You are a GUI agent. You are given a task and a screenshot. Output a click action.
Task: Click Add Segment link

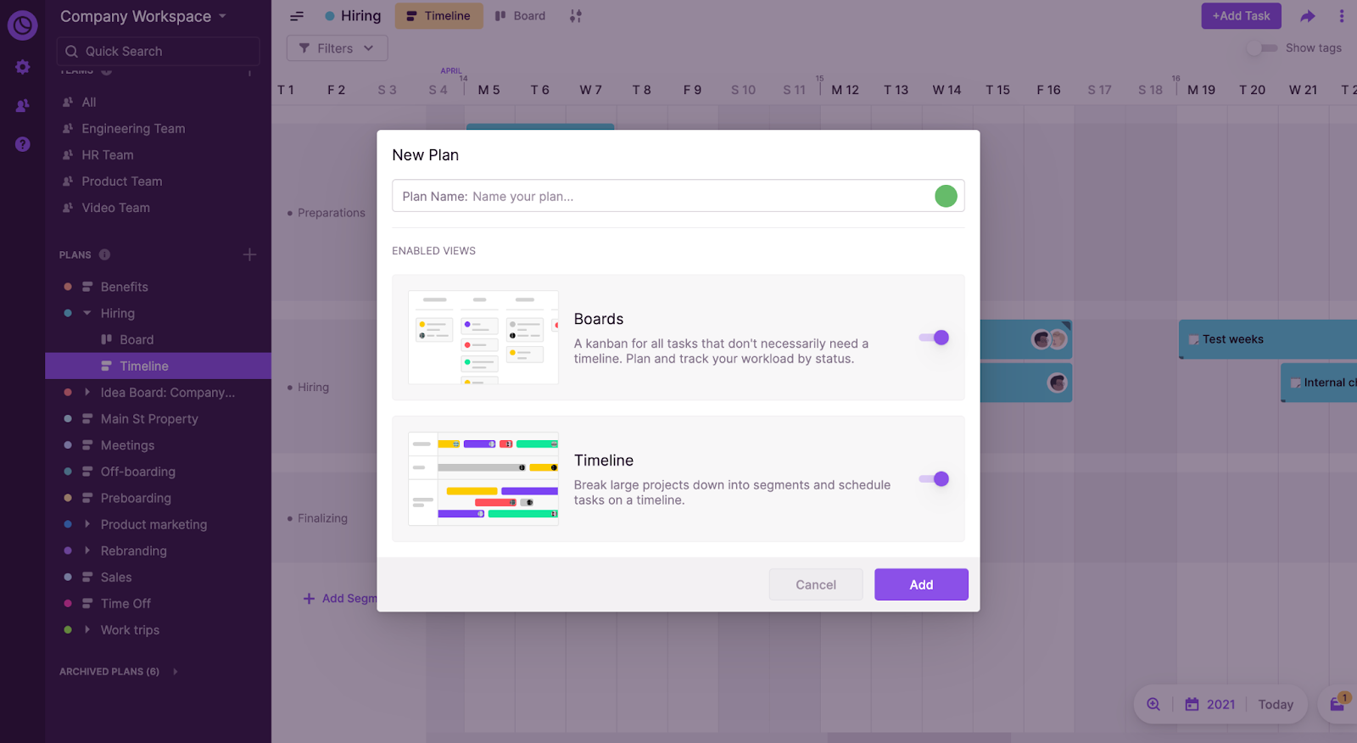pos(340,599)
